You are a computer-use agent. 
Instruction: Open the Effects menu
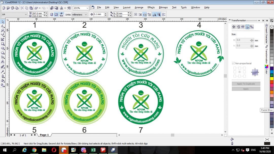[151, 7]
